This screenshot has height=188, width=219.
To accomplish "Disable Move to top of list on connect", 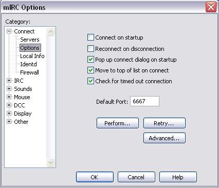I will (90, 70).
